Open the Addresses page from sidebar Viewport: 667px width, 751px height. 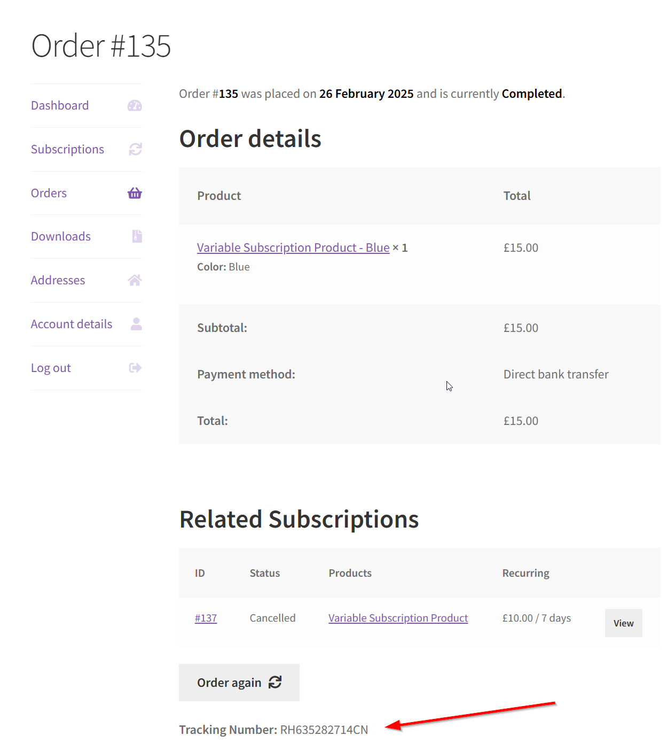coord(58,280)
